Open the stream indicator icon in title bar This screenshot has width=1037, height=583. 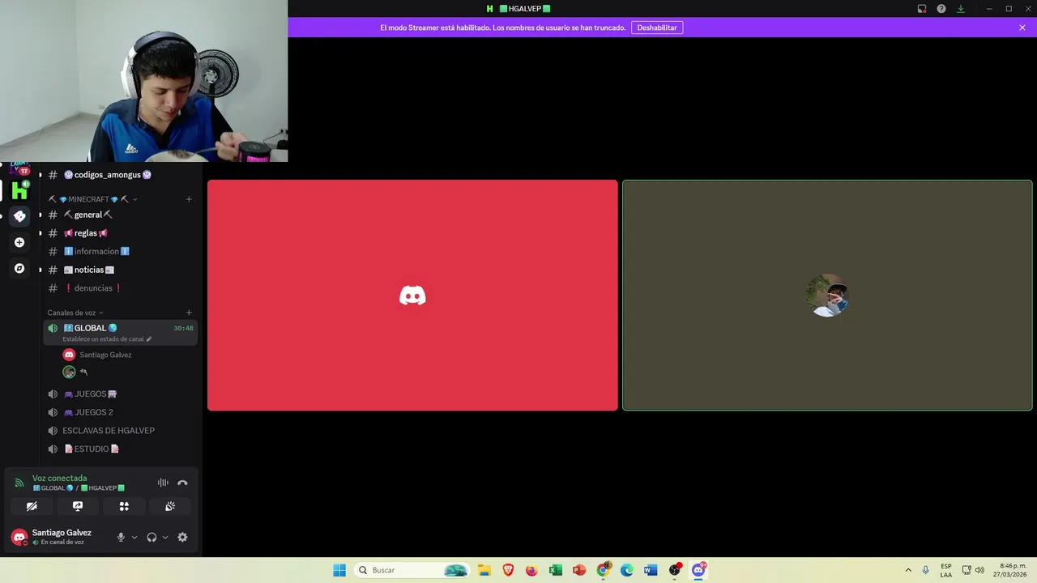click(922, 9)
